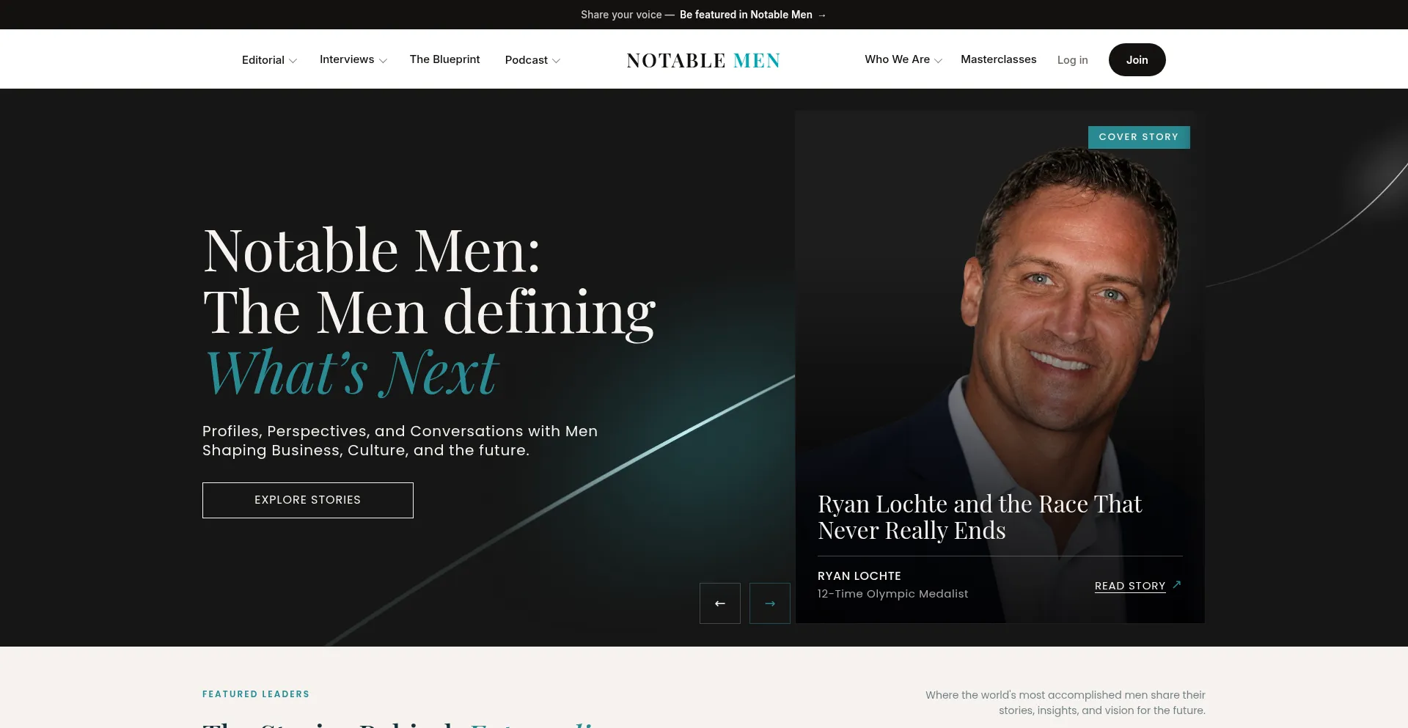The height and width of the screenshot is (728, 1408).
Task: Click the COVER STORY badge
Action: click(x=1139, y=137)
